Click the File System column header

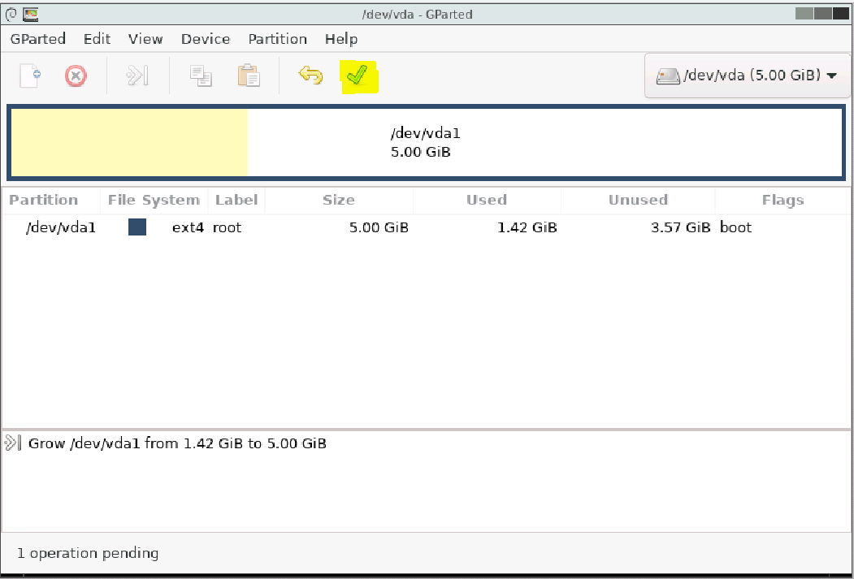(x=154, y=201)
